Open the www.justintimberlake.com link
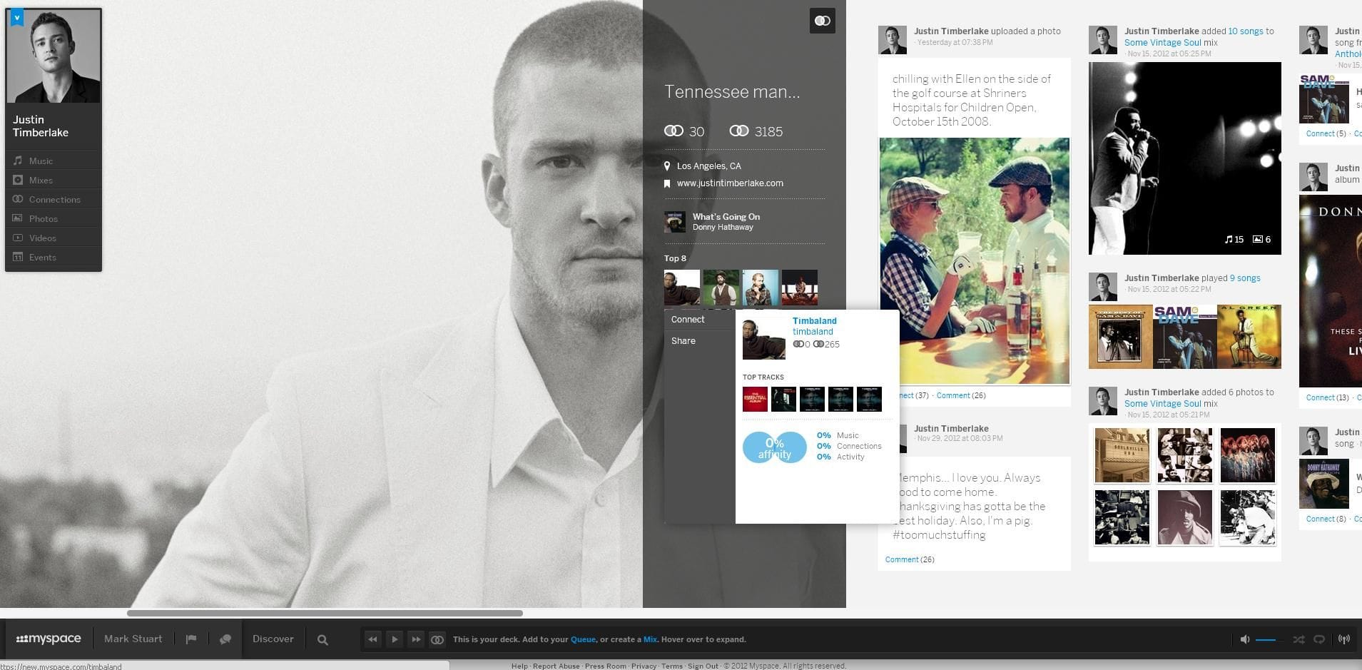The image size is (1362, 670). click(729, 183)
